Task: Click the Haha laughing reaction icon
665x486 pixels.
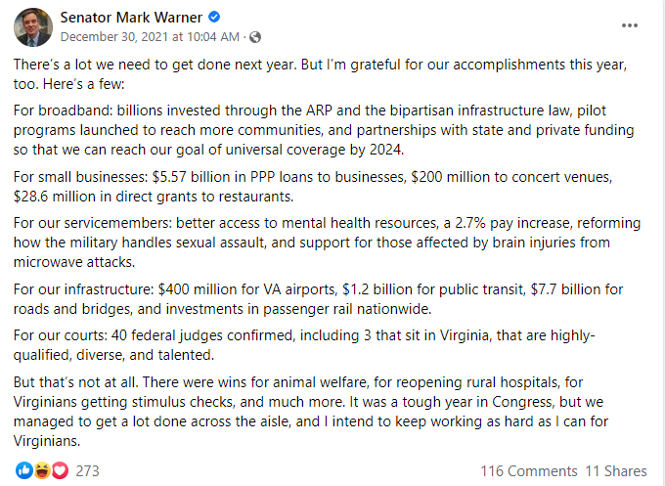Action: click(x=41, y=470)
